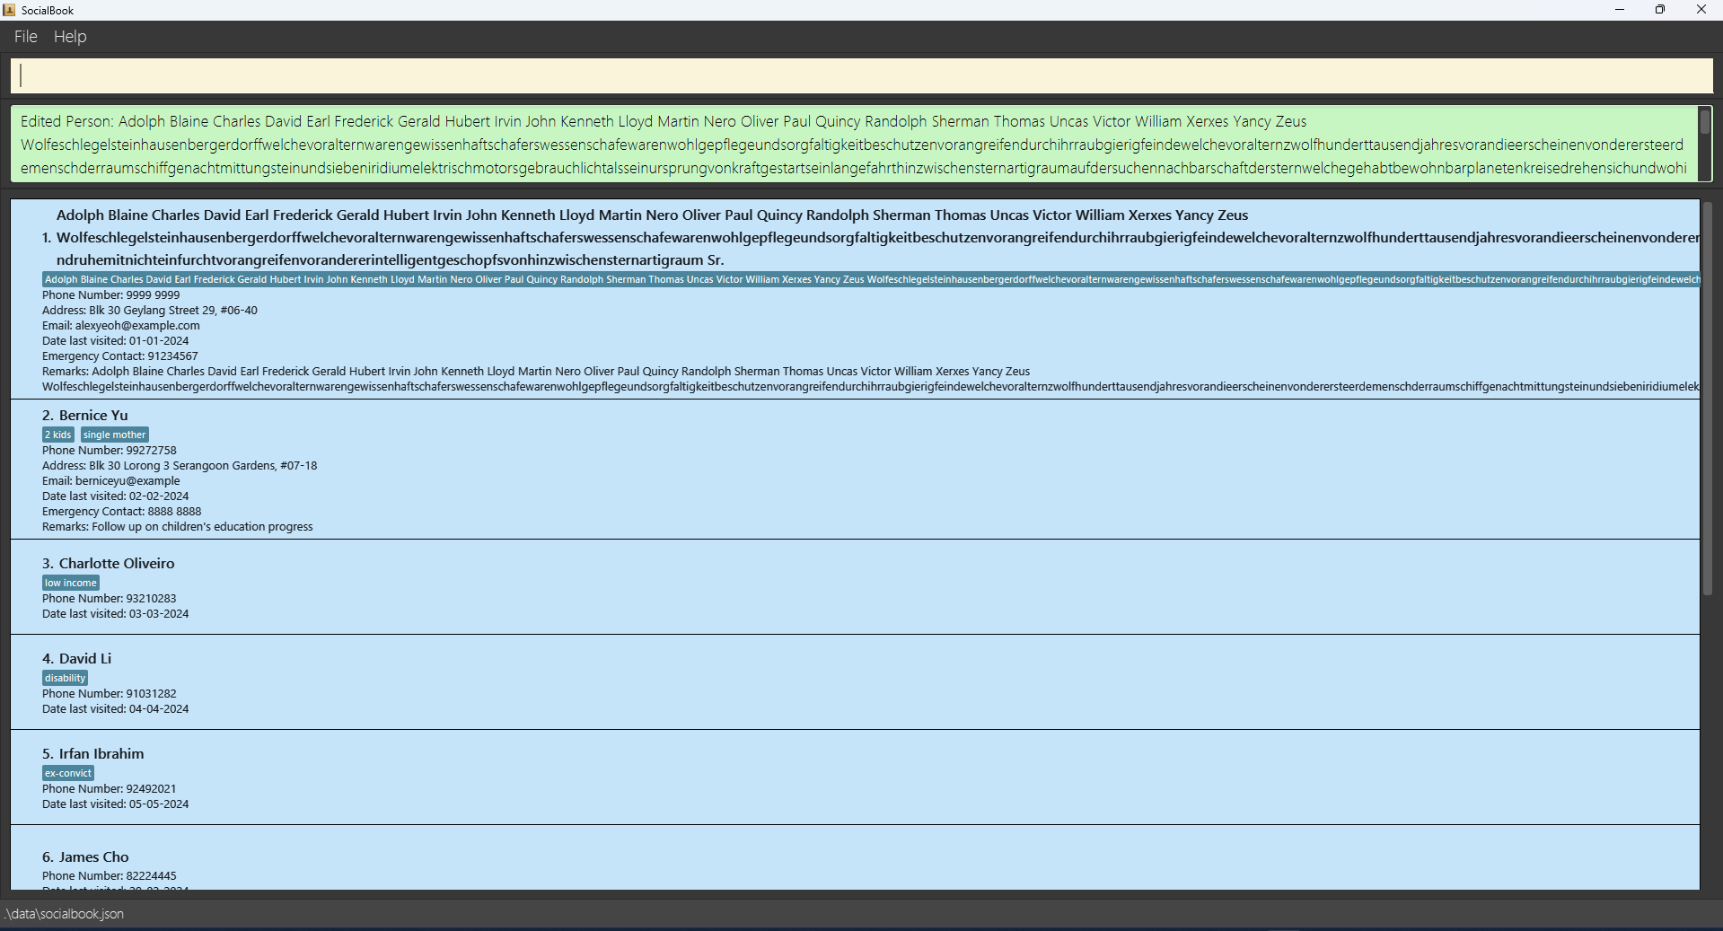The height and width of the screenshot is (931, 1723).
Task: Click remarks about children's education progress
Action: pyautogui.click(x=178, y=527)
